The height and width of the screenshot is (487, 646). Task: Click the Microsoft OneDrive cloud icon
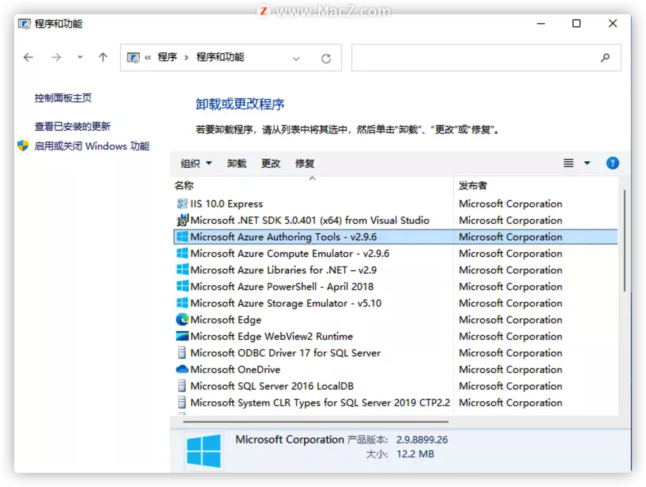click(x=182, y=369)
